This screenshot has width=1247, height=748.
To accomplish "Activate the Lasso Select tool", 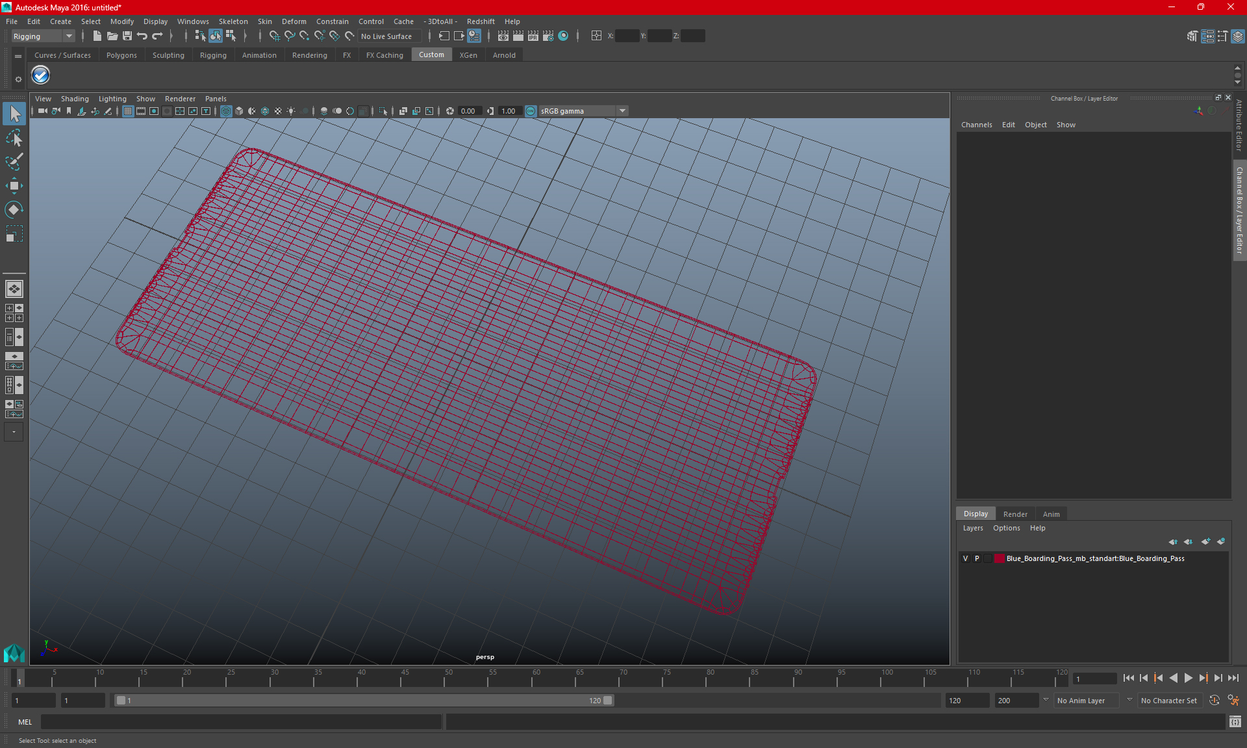I will click(14, 138).
